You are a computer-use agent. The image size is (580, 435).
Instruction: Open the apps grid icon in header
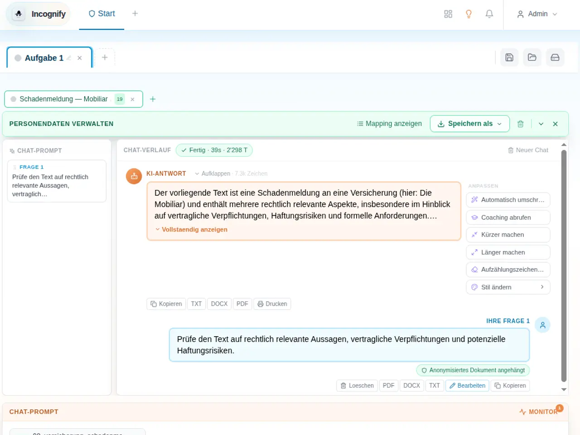(448, 14)
